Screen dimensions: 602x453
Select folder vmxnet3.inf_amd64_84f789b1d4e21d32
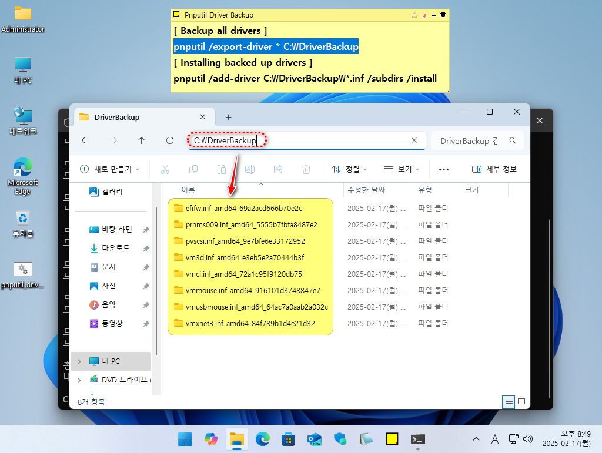coord(250,323)
